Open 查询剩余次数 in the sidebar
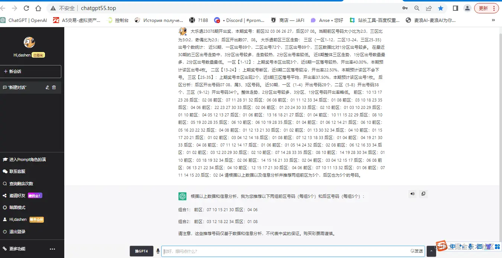 click(x=18, y=184)
